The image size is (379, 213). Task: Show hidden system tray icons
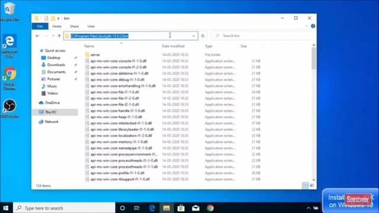pyautogui.click(x=309, y=208)
